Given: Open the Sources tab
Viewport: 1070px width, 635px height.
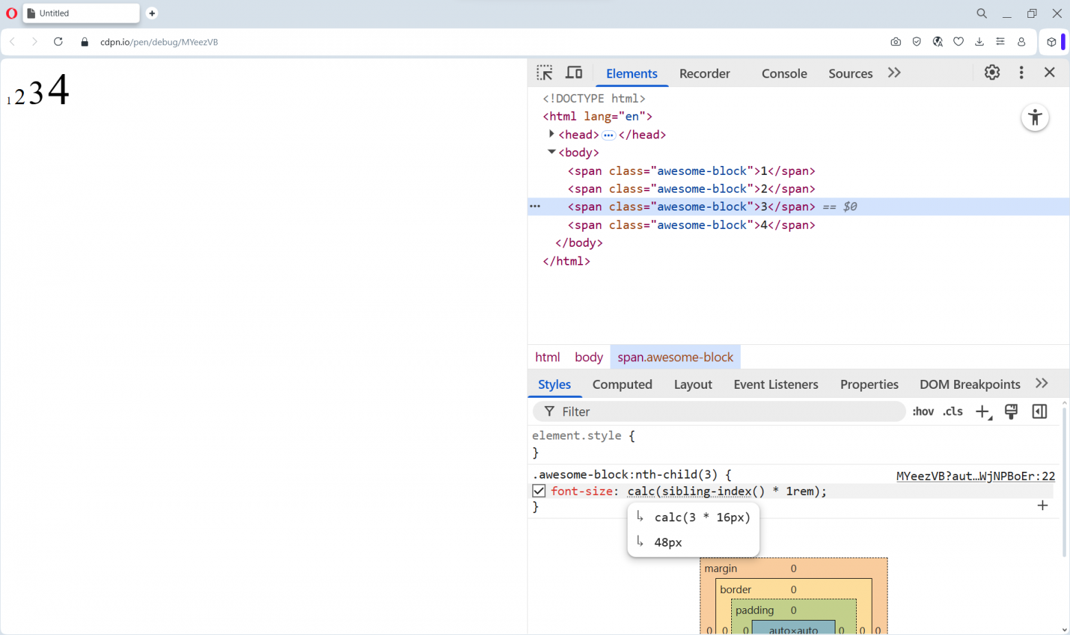Looking at the screenshot, I should [851, 73].
